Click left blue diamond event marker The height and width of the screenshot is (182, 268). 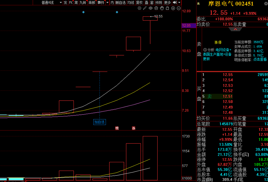[x=83, y=12]
